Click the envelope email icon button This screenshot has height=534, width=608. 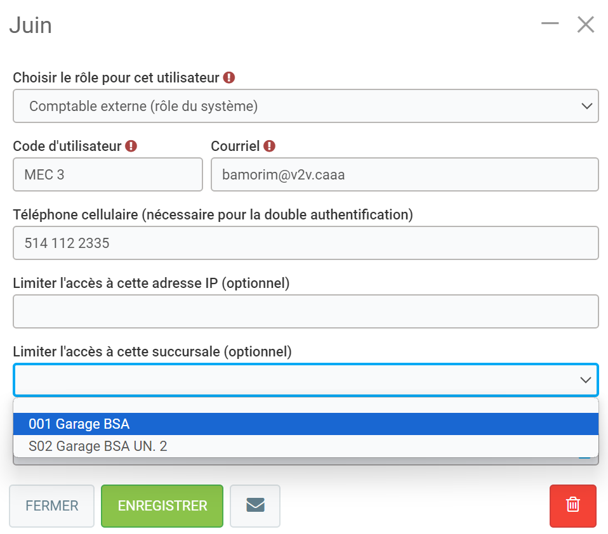(x=255, y=505)
